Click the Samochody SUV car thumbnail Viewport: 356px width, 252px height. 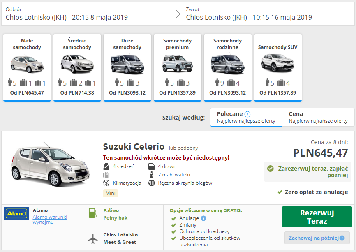coord(278,62)
